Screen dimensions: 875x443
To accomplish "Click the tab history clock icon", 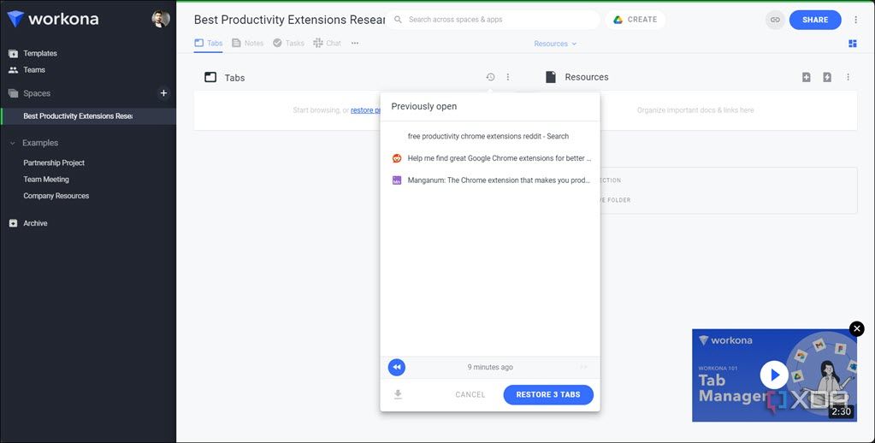I will (490, 77).
